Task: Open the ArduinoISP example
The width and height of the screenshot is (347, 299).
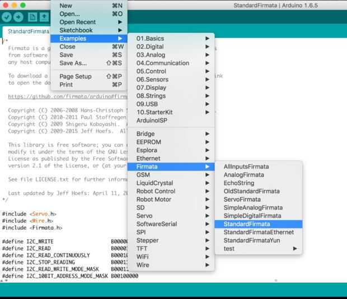Action: click(x=171, y=120)
